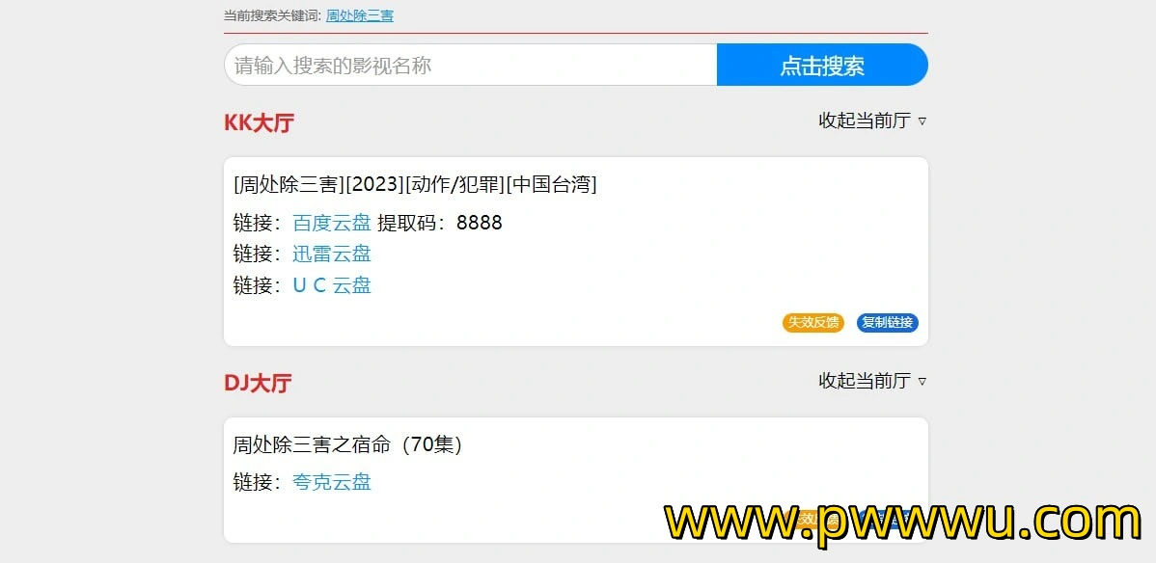The width and height of the screenshot is (1156, 563).
Task: Click the triangle arrow beside DJ大厅's 收起当前厅
Action: point(922,382)
